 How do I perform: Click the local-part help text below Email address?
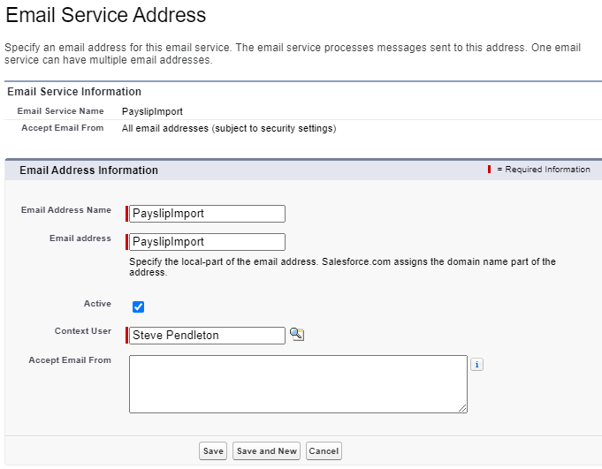point(342,267)
